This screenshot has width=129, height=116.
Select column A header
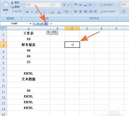29,28
